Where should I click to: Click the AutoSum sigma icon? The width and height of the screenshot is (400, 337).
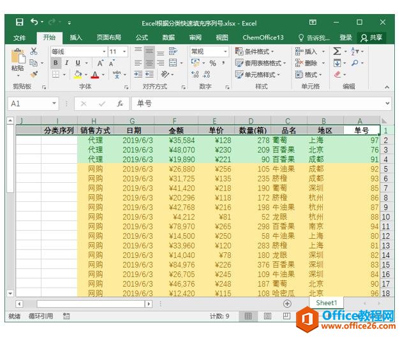pos(337,51)
